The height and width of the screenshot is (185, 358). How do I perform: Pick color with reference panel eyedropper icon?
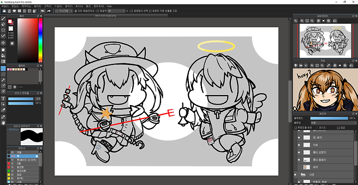click(x=328, y=65)
